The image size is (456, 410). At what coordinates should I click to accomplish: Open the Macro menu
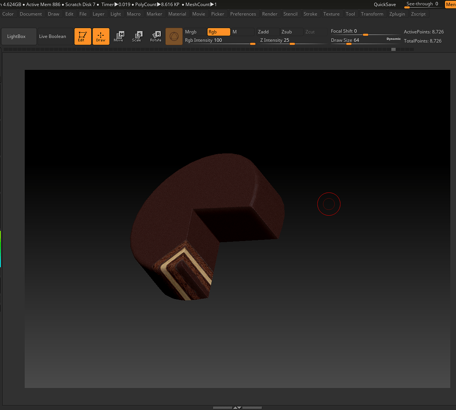pos(134,14)
